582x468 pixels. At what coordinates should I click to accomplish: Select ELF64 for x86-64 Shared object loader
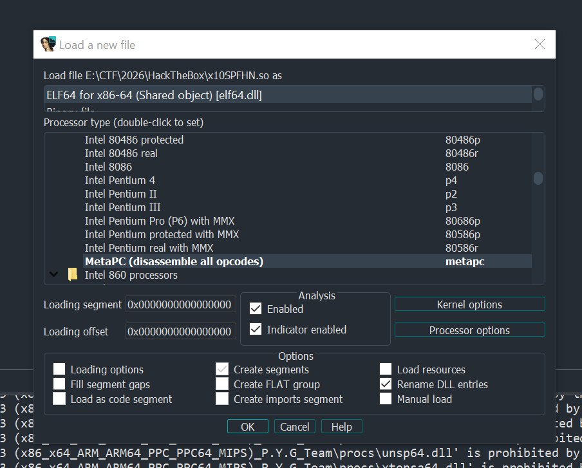[x=288, y=95]
